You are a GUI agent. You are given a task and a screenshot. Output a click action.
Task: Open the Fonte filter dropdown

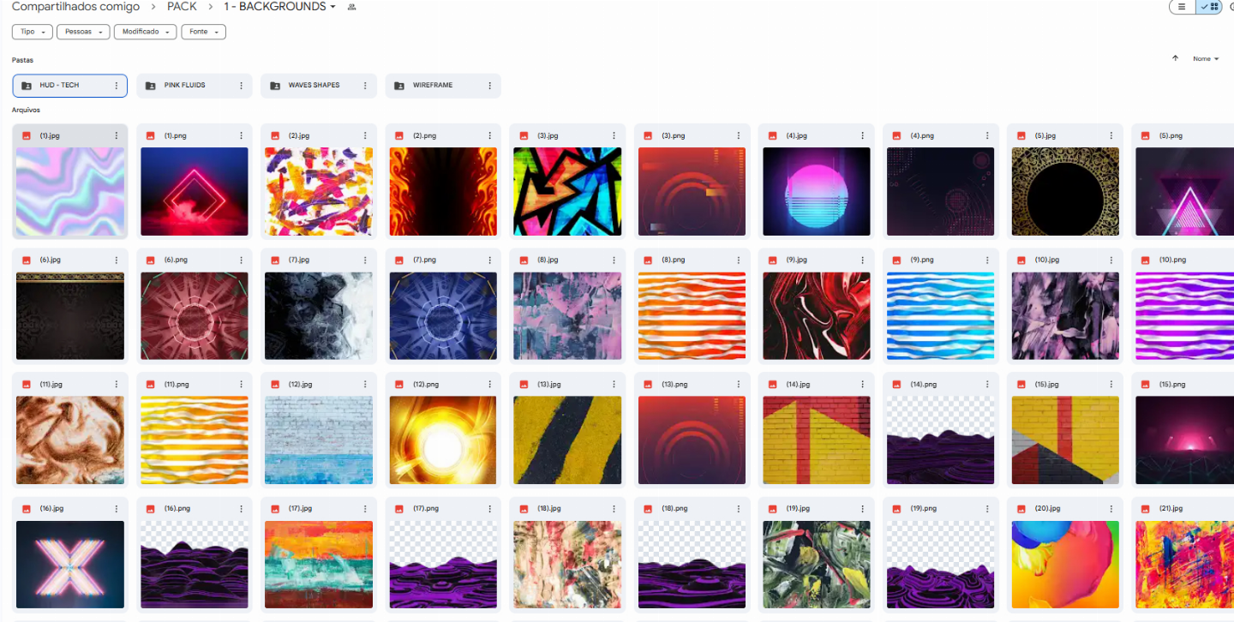tap(203, 32)
